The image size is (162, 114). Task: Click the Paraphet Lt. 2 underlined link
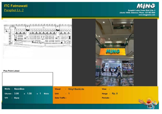(x=14, y=10)
